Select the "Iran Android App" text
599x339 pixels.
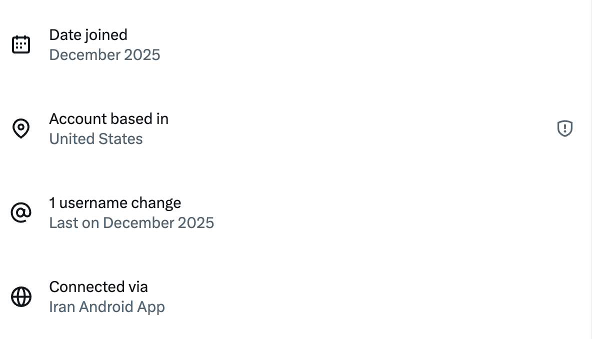pos(107,307)
